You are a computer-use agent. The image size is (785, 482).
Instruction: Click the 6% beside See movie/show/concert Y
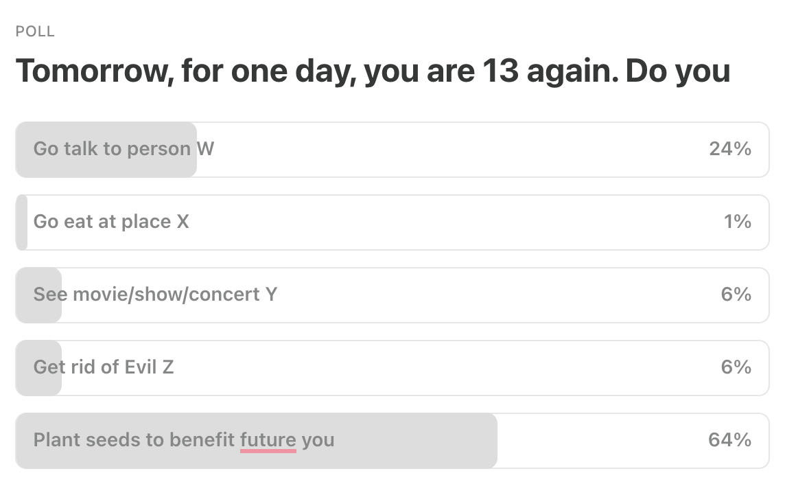(736, 295)
